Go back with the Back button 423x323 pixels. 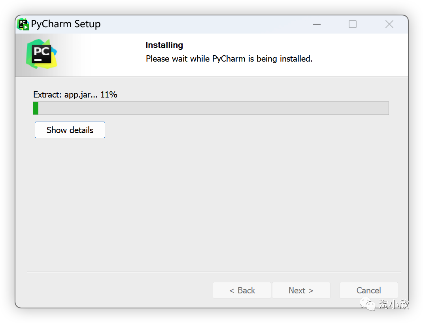(242, 290)
